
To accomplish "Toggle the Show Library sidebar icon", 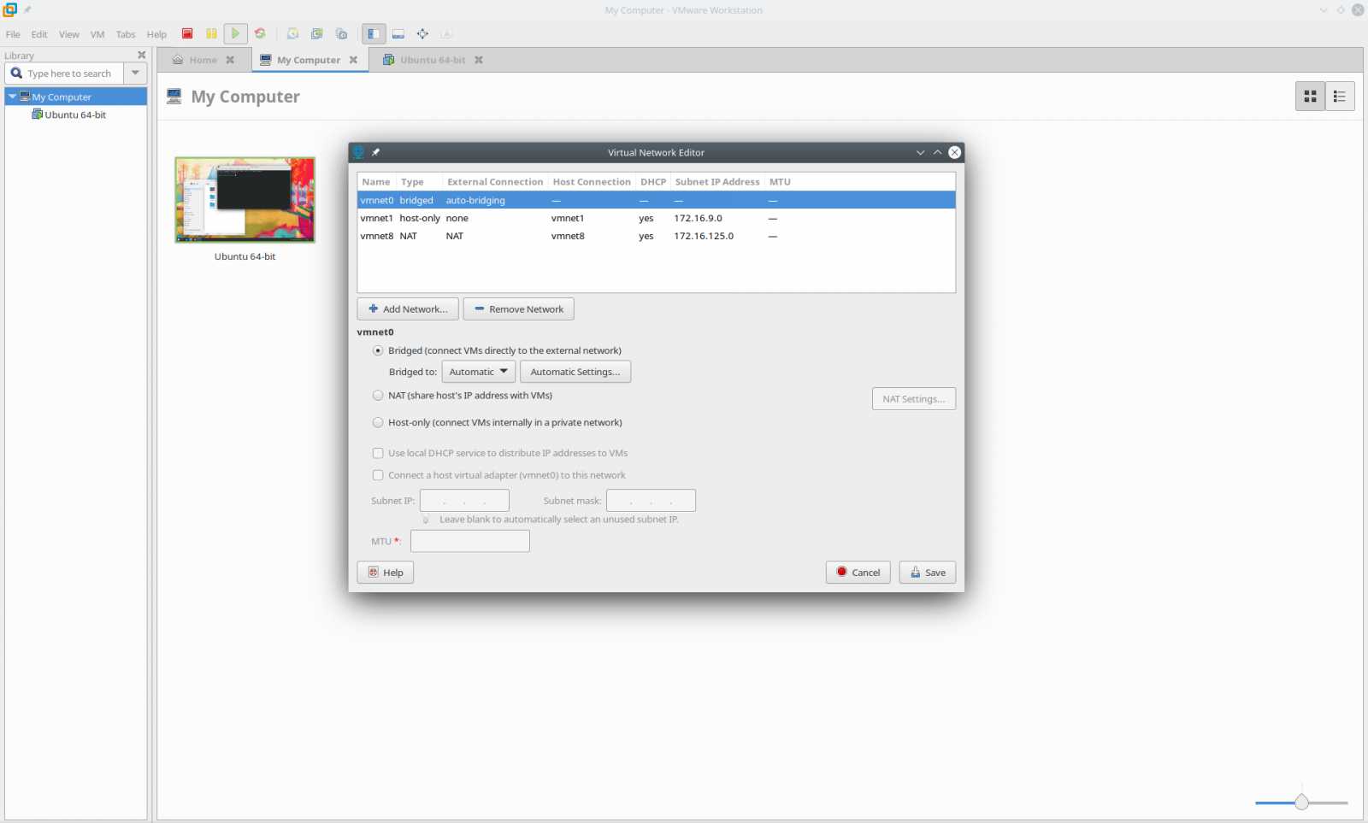I will pyautogui.click(x=374, y=33).
